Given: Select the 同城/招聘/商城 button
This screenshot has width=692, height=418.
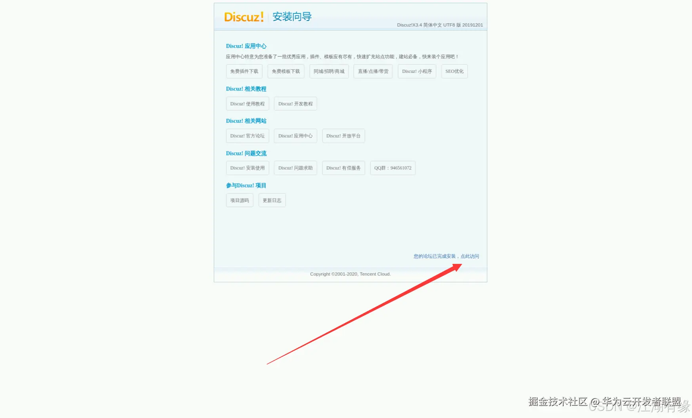Looking at the screenshot, I should coord(329,71).
